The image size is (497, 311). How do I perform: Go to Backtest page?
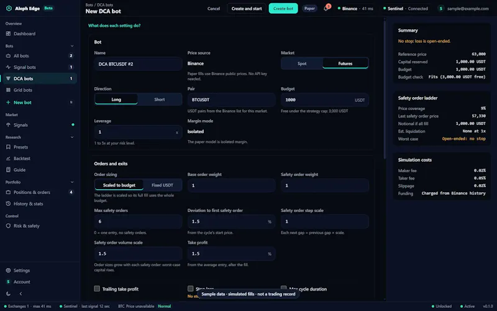tap(39, 159)
